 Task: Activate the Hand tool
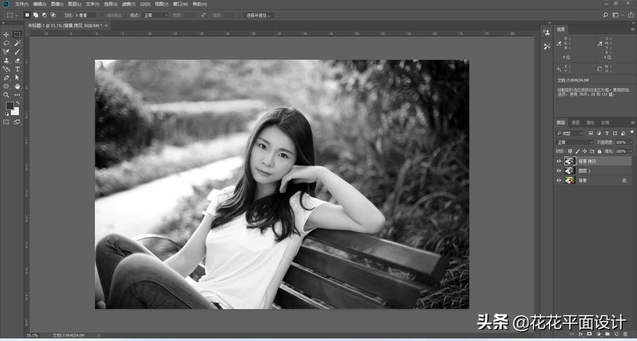click(18, 87)
